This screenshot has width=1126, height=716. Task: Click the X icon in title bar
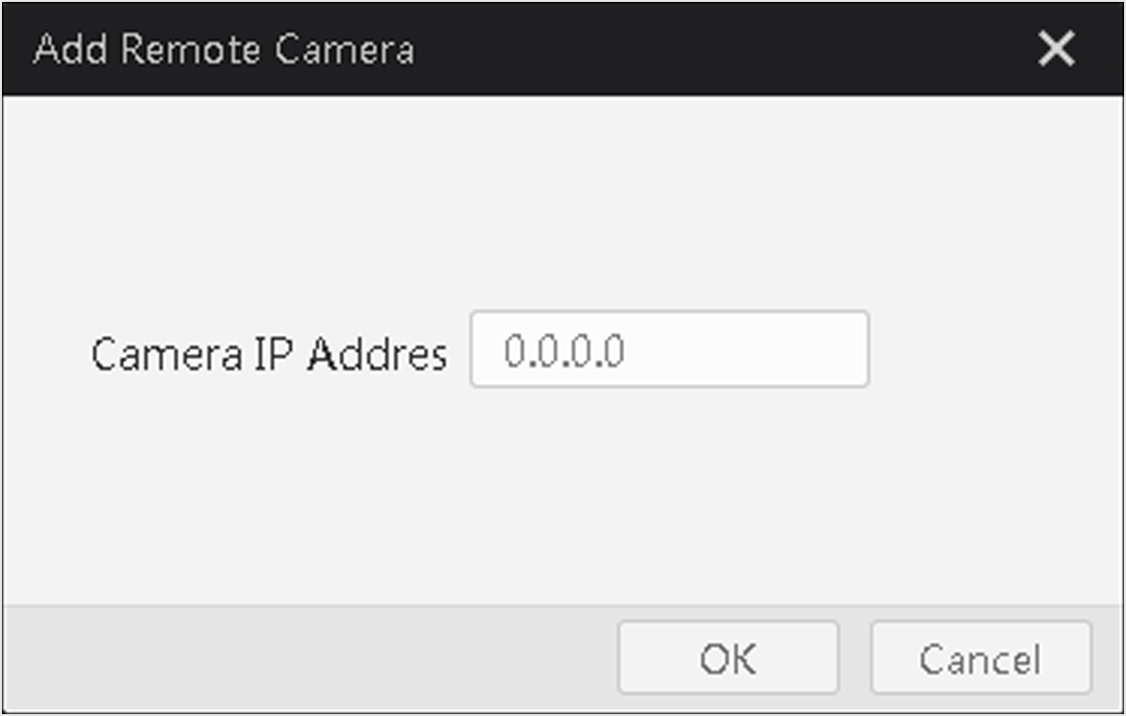coord(1056,49)
